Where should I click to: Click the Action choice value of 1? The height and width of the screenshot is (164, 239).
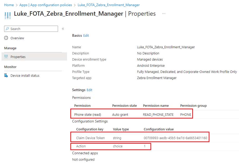point(145,146)
